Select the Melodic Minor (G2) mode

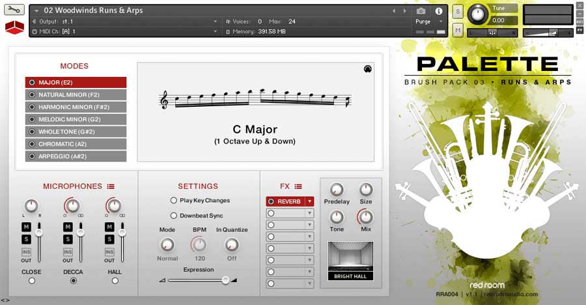click(x=76, y=119)
